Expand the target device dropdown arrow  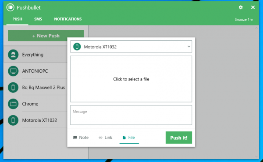point(189,46)
